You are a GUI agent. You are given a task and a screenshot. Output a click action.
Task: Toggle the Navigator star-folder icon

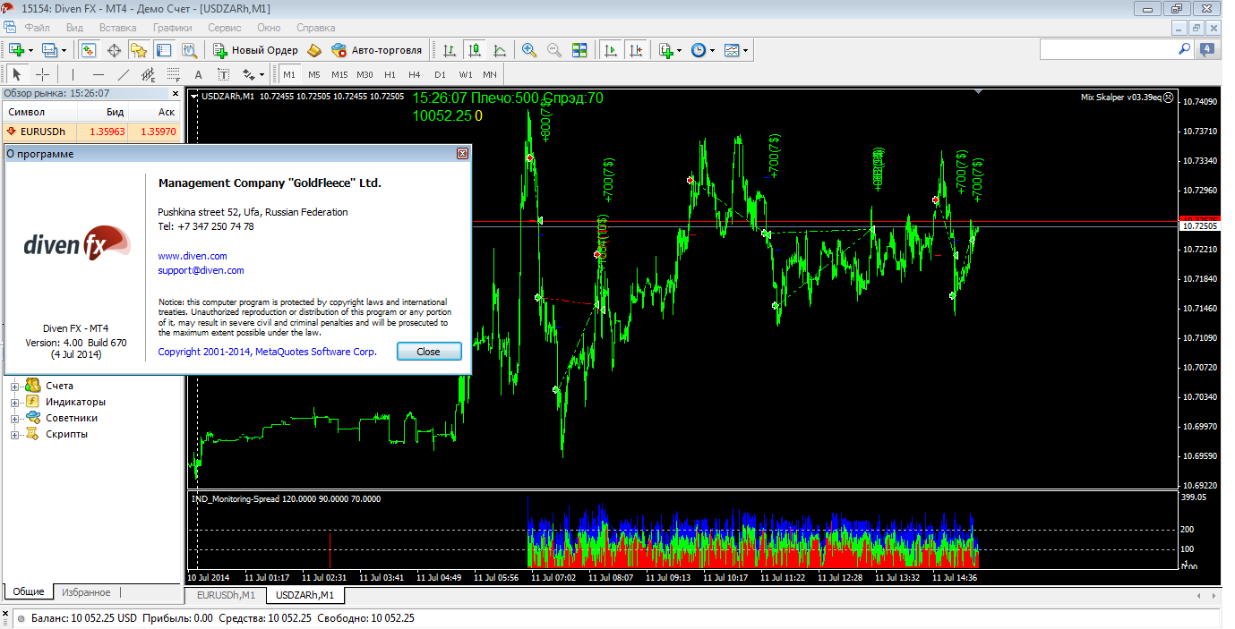(x=139, y=50)
